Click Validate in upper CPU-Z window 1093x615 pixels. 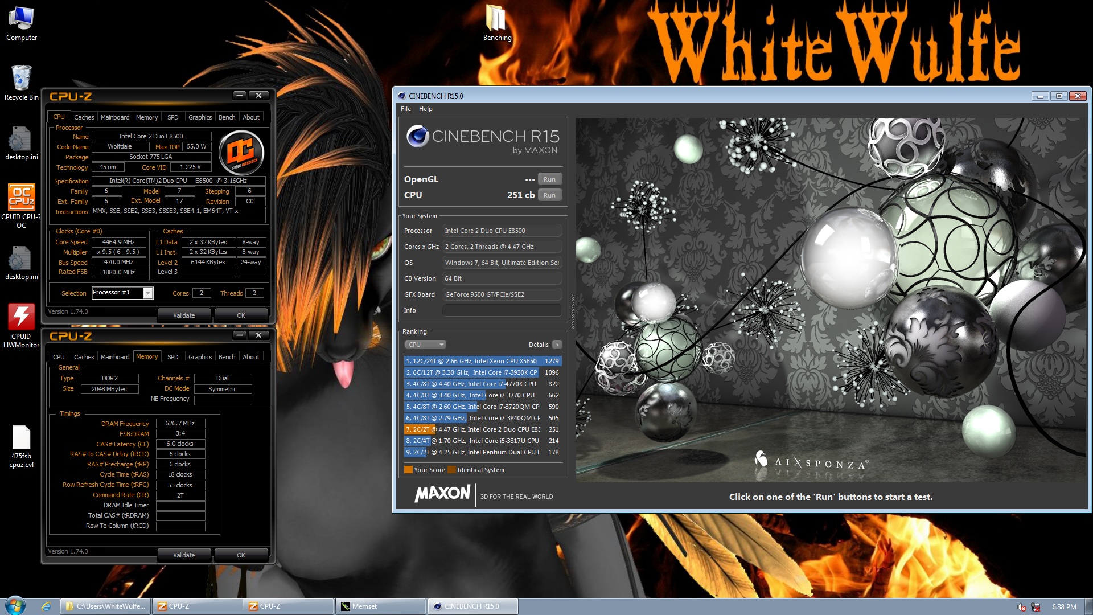[x=184, y=315]
